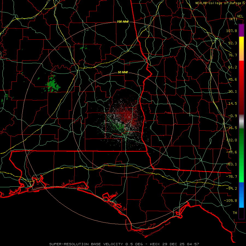Click the -63.1 velocity scale value
Viewport: 246px width, 246px height.
coord(232,164)
